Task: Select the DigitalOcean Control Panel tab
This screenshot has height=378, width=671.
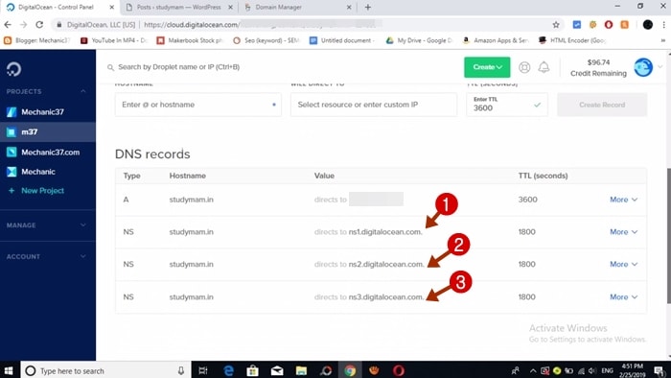Action: coord(59,8)
